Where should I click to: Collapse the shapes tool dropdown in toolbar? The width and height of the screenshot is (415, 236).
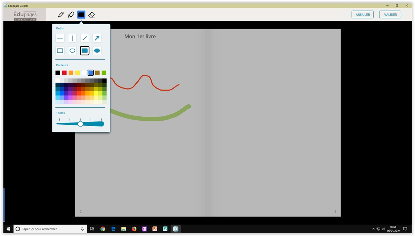(81, 15)
